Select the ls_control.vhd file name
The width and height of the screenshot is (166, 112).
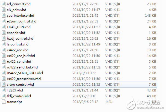(x=18, y=44)
